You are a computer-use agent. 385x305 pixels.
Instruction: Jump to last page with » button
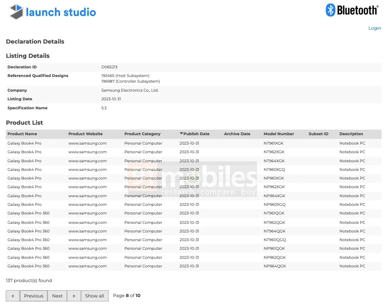pyautogui.click(x=74, y=296)
